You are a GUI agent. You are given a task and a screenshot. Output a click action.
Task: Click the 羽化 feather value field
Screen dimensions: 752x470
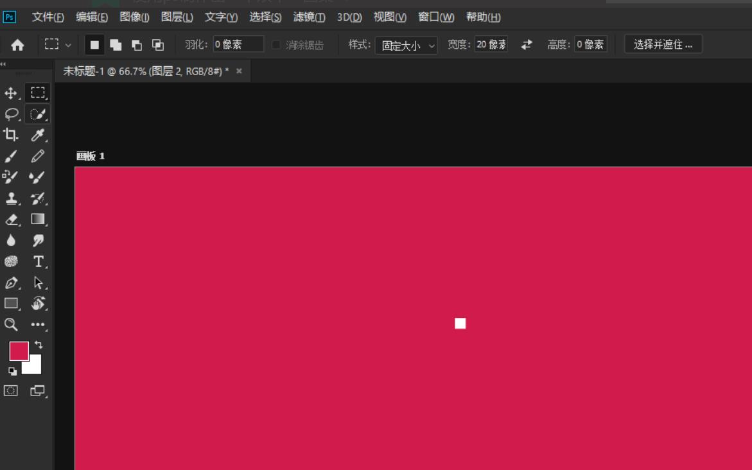tap(238, 44)
